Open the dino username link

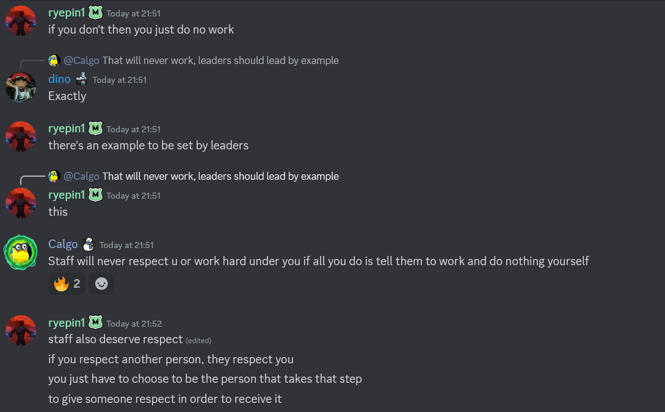[x=59, y=79]
